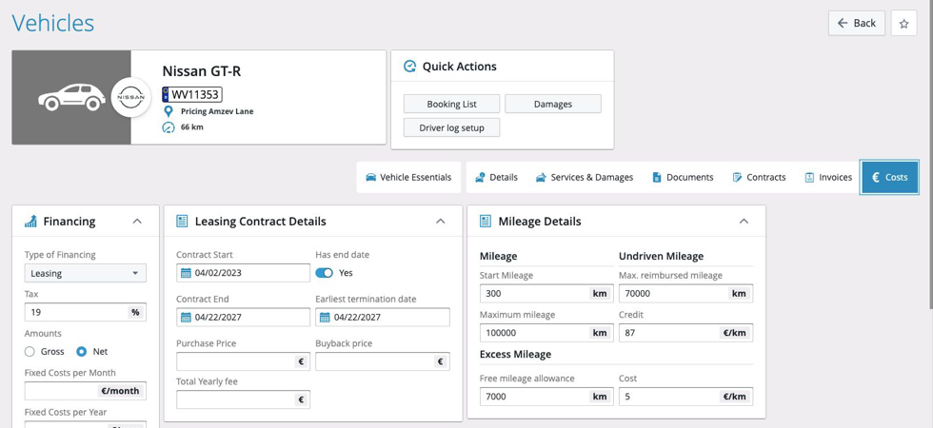The height and width of the screenshot is (428, 933).
Task: Click the Tax input field
Action: [x=85, y=312]
